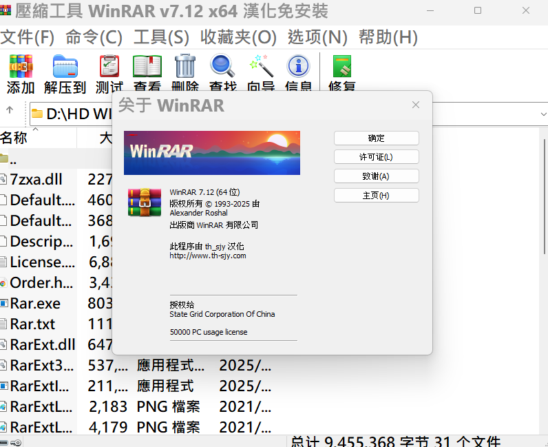Click the 主页(H) button
This screenshot has width=548, height=447.
[377, 195]
